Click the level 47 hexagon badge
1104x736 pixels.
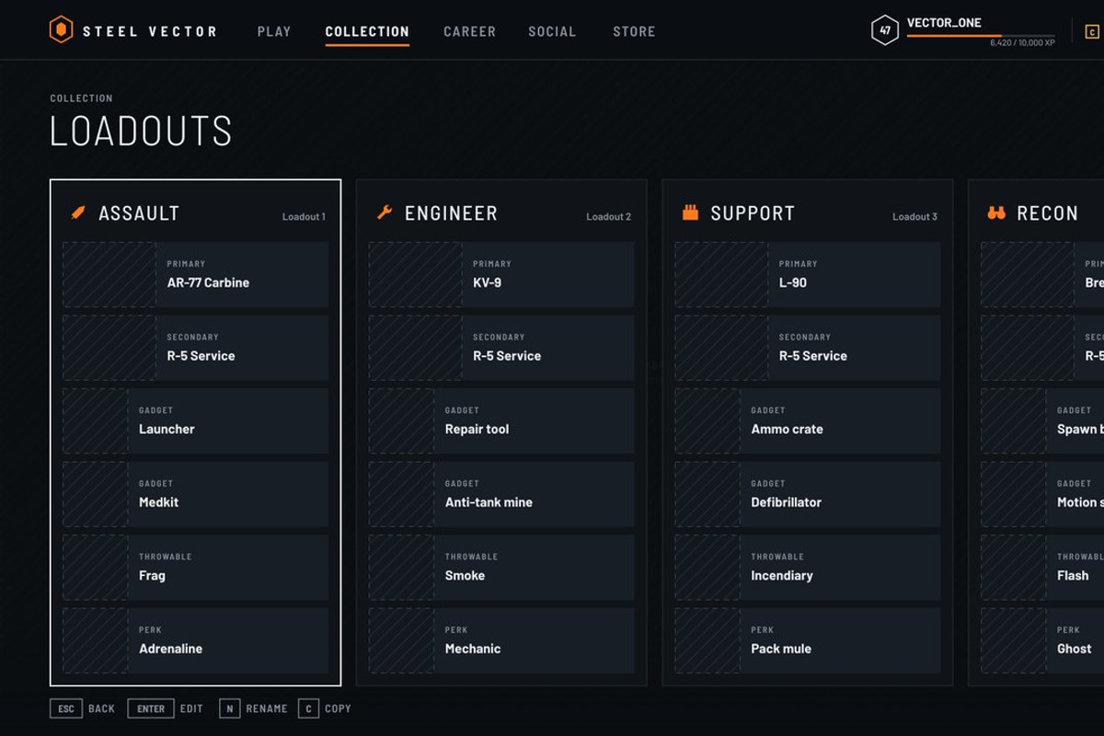click(885, 30)
